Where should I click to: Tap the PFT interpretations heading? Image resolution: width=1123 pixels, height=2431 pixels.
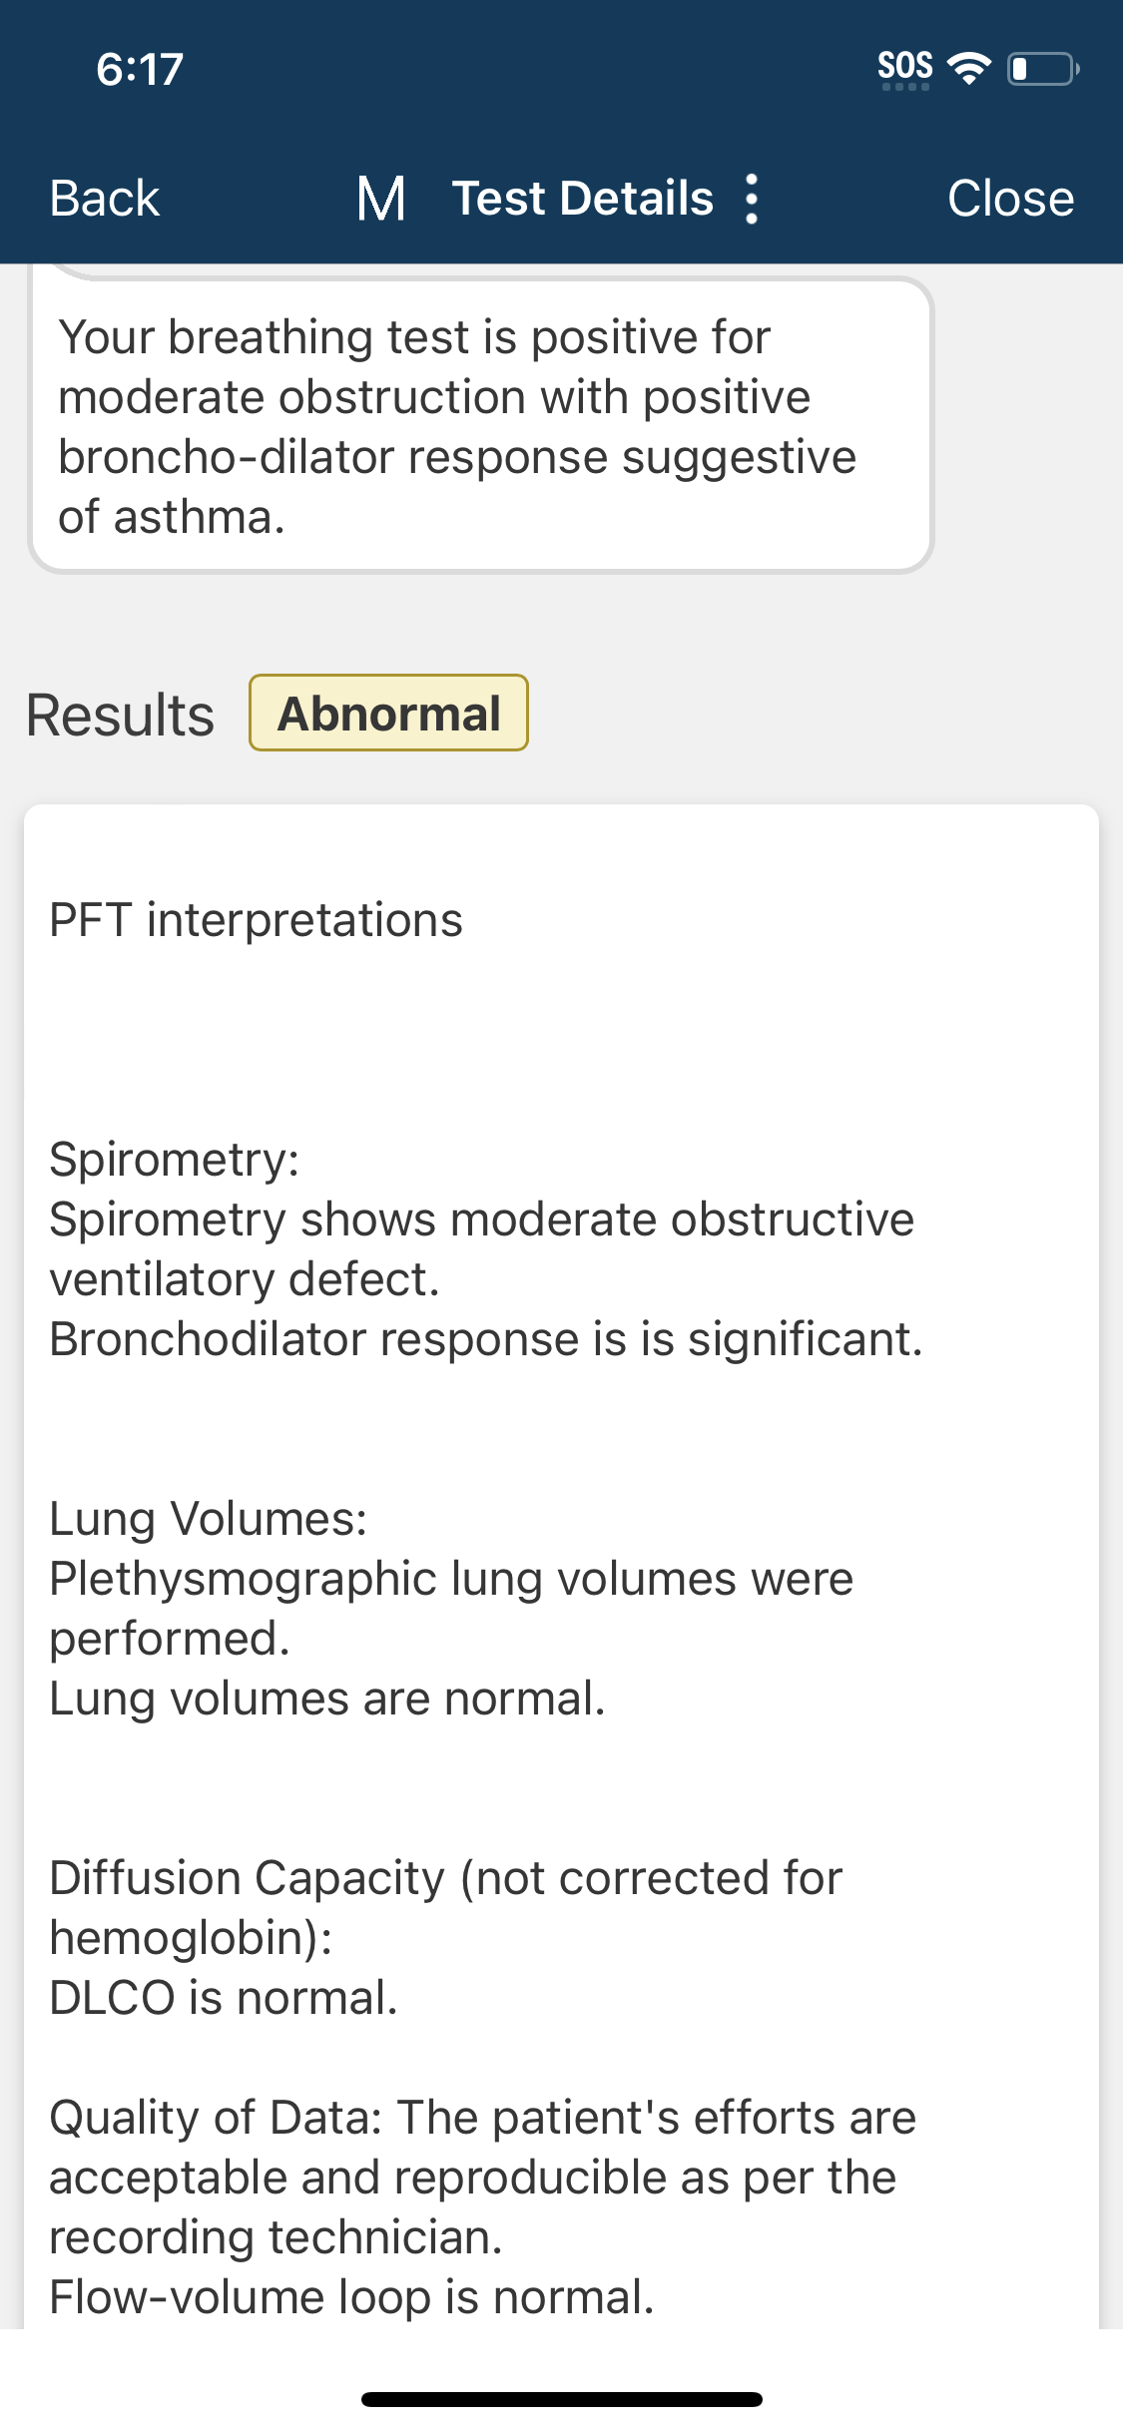click(257, 920)
